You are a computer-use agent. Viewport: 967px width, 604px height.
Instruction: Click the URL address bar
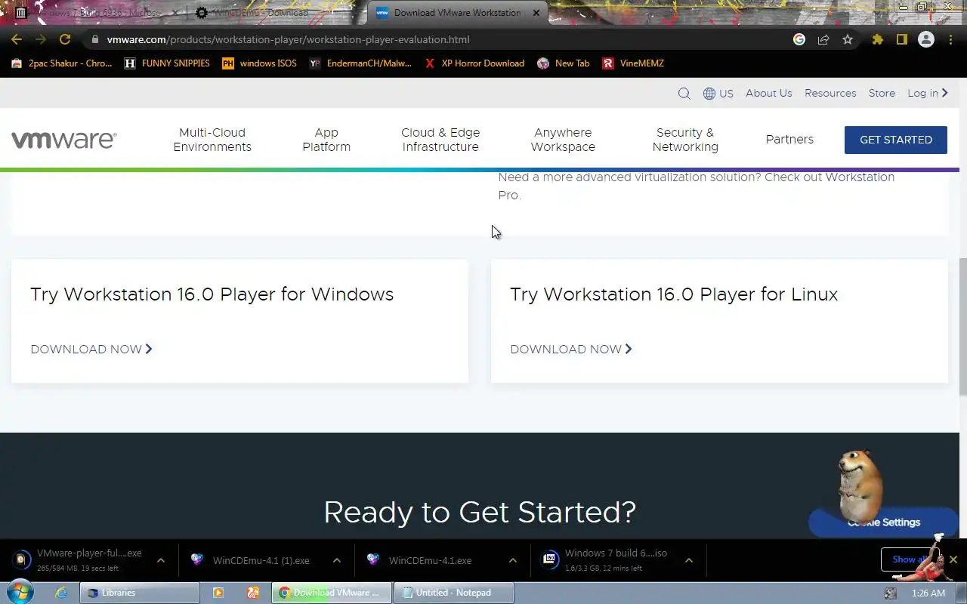click(x=438, y=39)
